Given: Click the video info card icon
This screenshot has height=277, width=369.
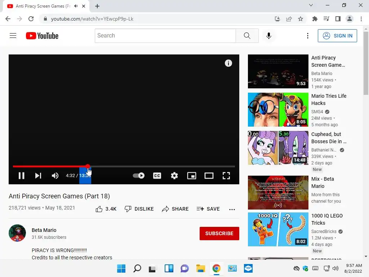Looking at the screenshot, I should [228, 63].
